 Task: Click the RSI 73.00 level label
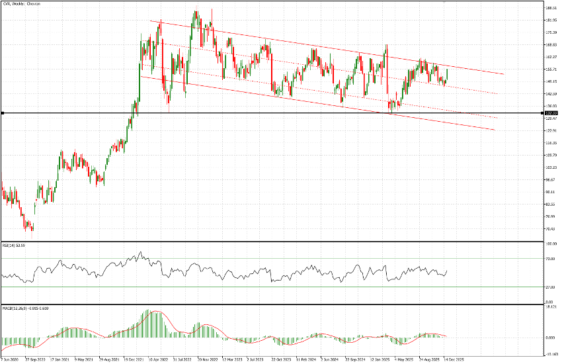(x=549, y=258)
